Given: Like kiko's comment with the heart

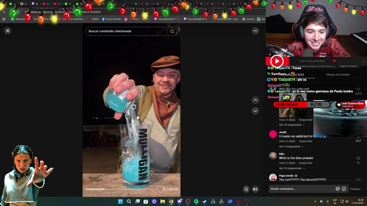Looking at the screenshot, I should tap(358, 159).
